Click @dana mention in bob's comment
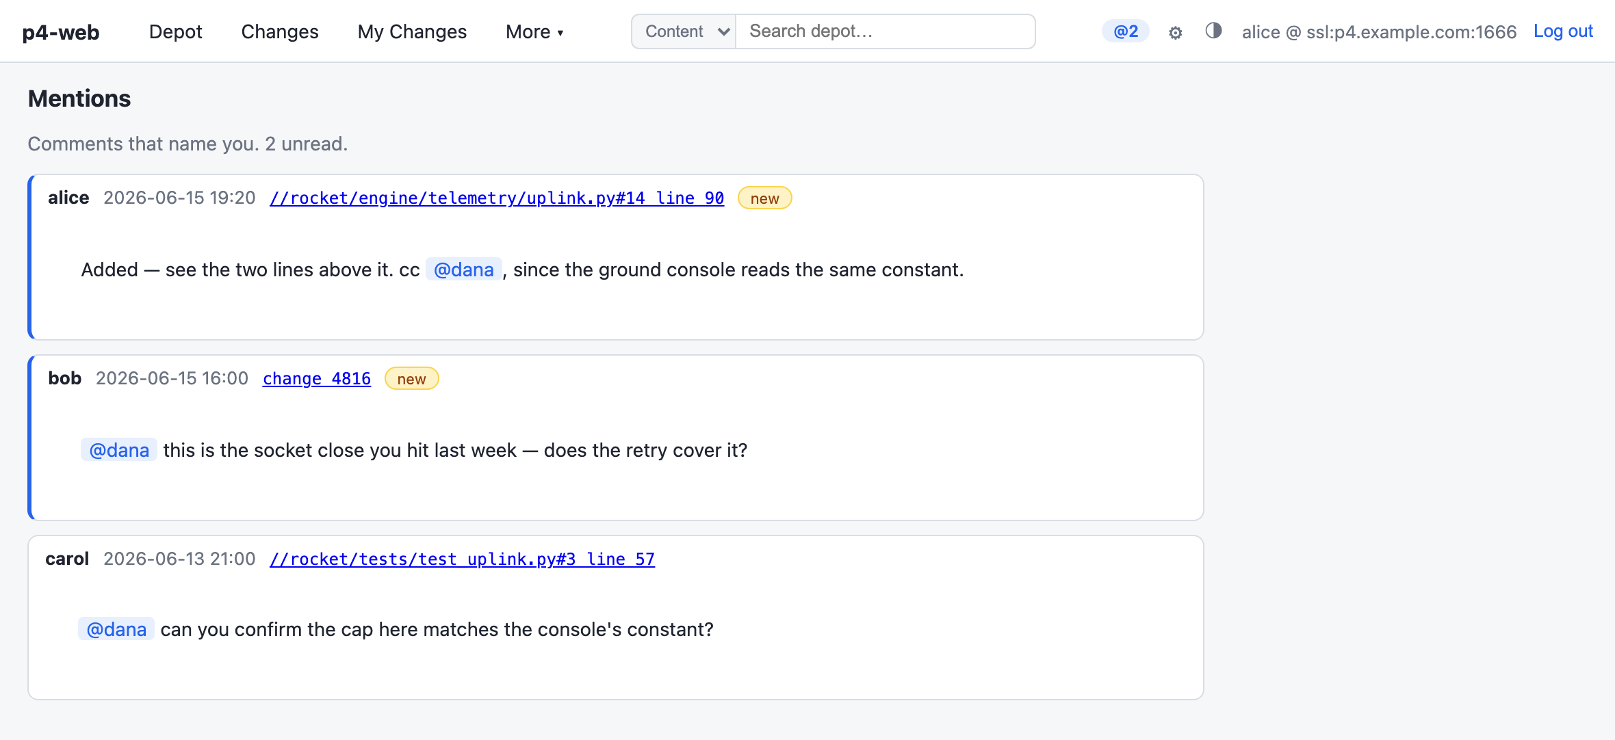Image resolution: width=1615 pixels, height=740 pixels. (x=119, y=450)
